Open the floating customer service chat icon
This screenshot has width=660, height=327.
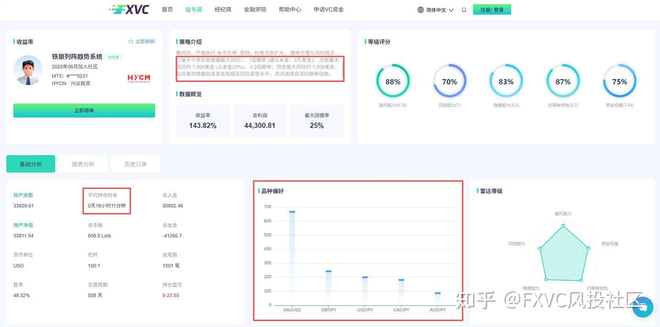click(643, 307)
